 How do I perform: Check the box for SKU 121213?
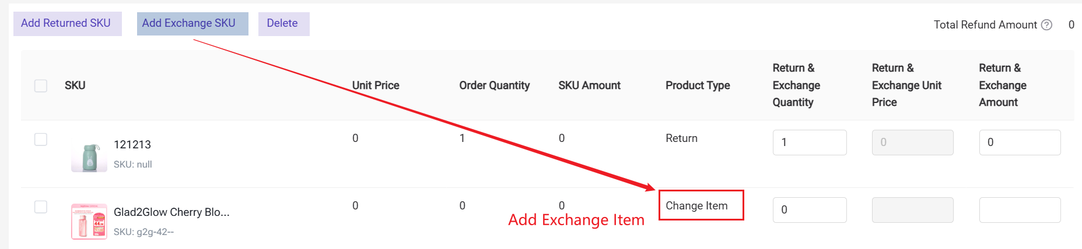coord(41,140)
